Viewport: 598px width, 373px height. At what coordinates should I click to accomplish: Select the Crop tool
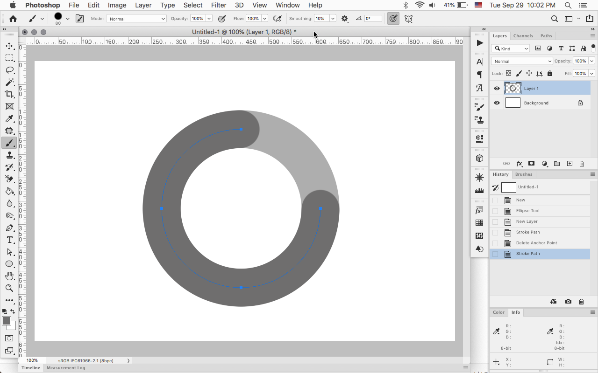[9, 94]
